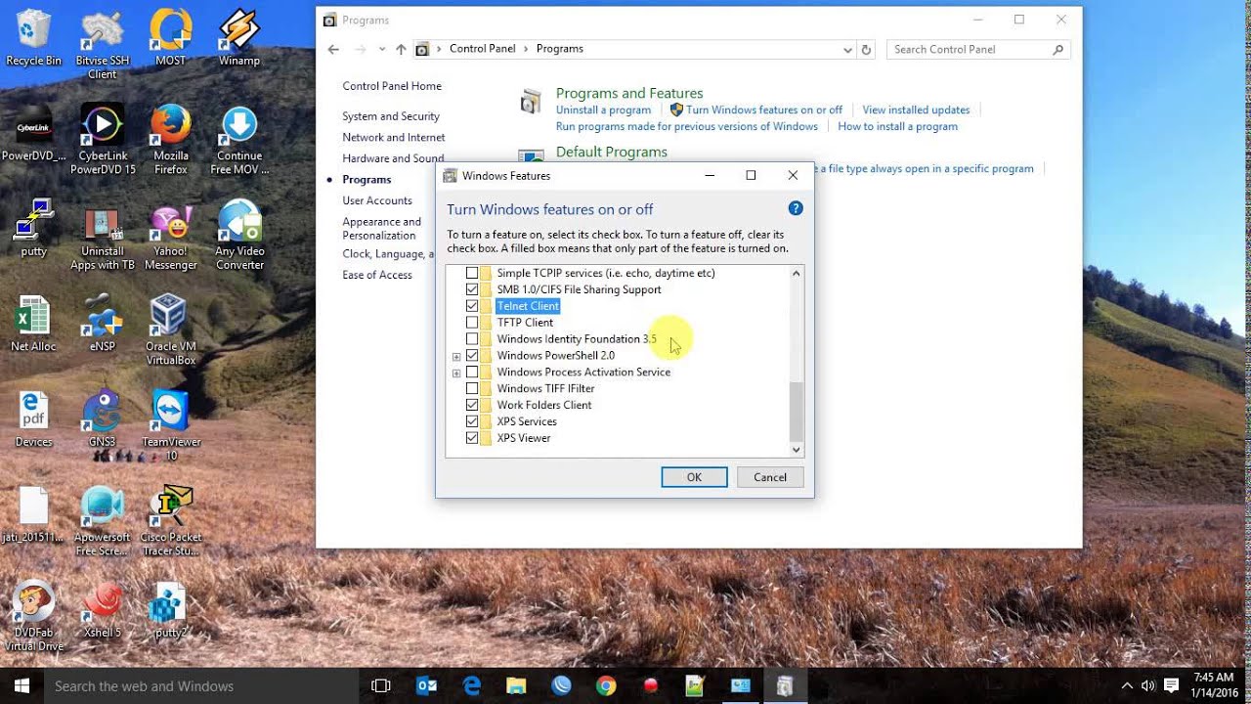Screen dimensions: 1251x704
Task: Click OK in Windows Features dialog
Action: (x=694, y=477)
